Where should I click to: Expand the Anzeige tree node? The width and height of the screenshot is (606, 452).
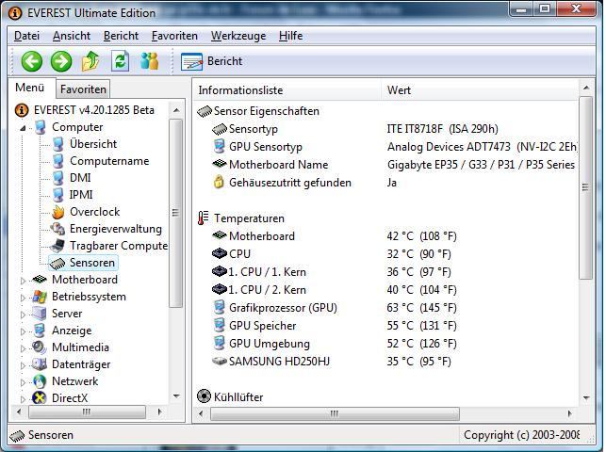coord(23,331)
